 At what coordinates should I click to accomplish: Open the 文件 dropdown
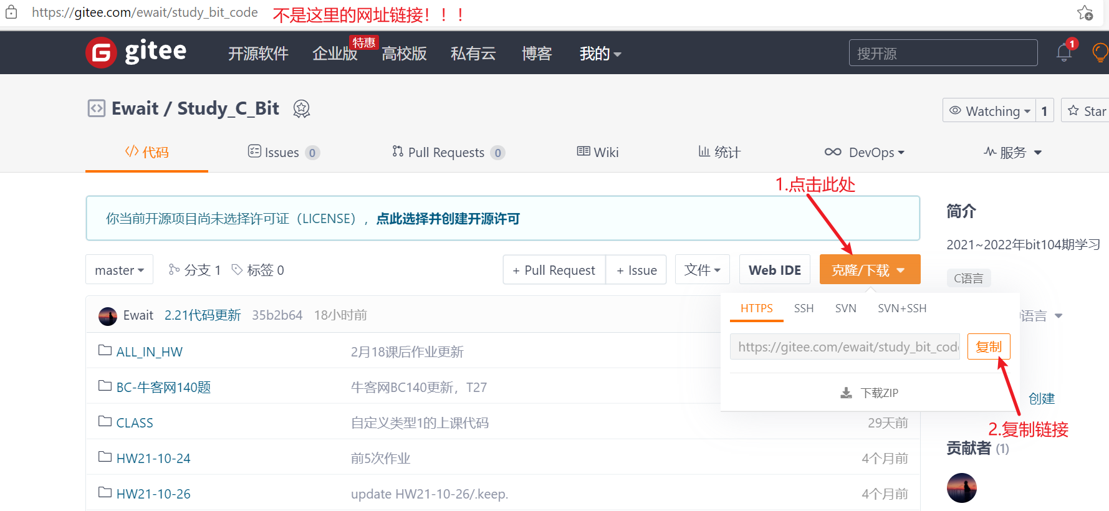coord(703,270)
